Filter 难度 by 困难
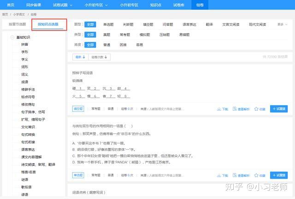295x199 pixels. pos(123,45)
